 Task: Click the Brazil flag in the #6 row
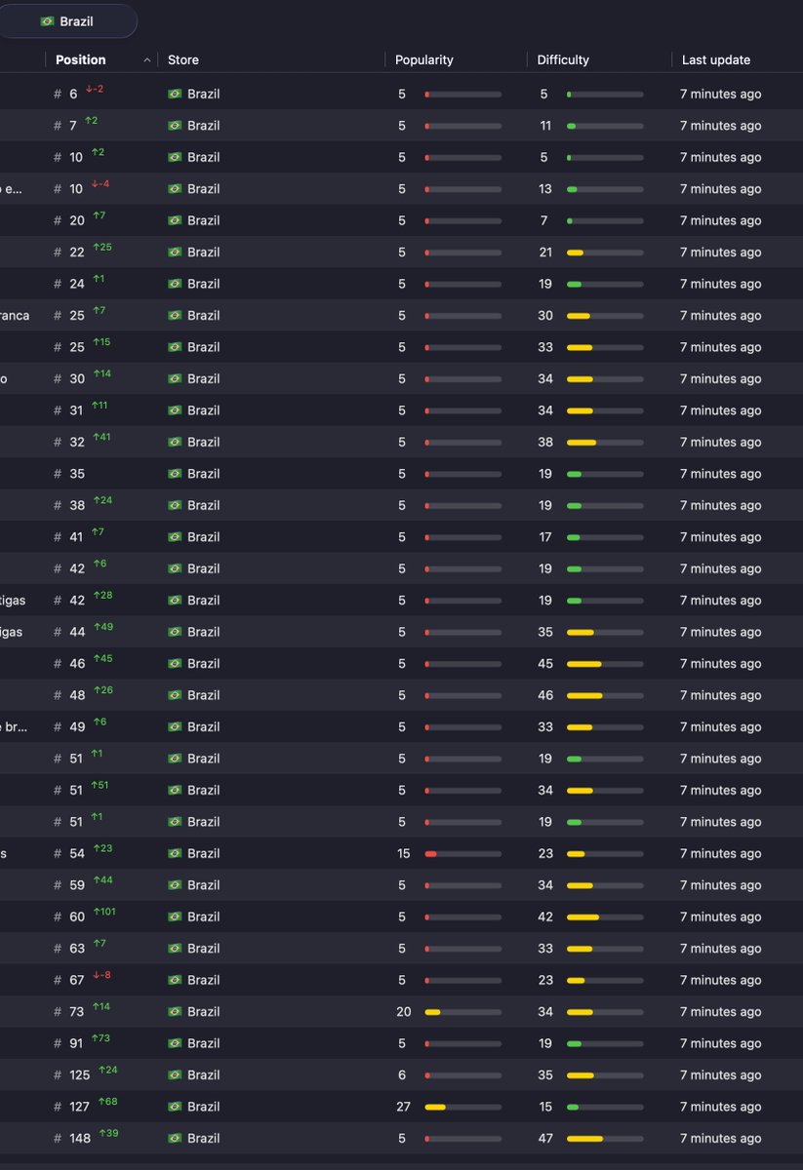pos(175,95)
